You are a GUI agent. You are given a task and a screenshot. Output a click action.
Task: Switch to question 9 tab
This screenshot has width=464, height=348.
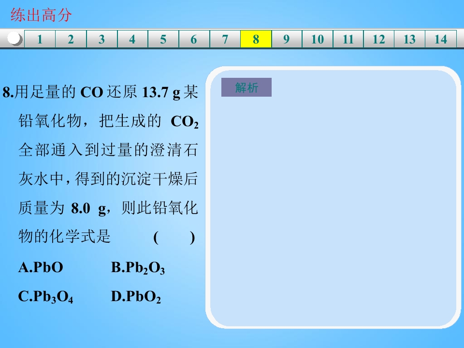(287, 39)
